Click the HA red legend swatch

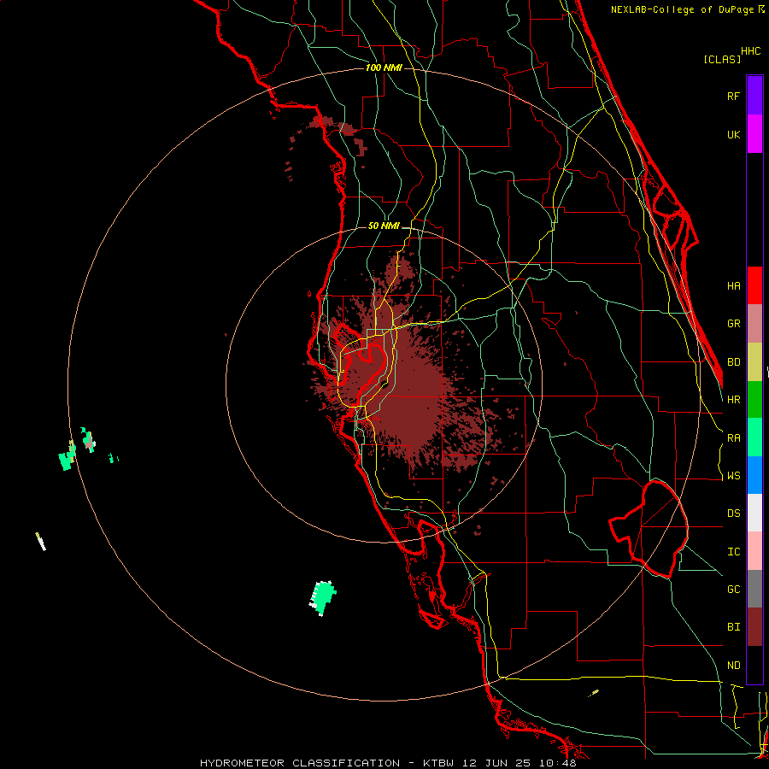(754, 285)
